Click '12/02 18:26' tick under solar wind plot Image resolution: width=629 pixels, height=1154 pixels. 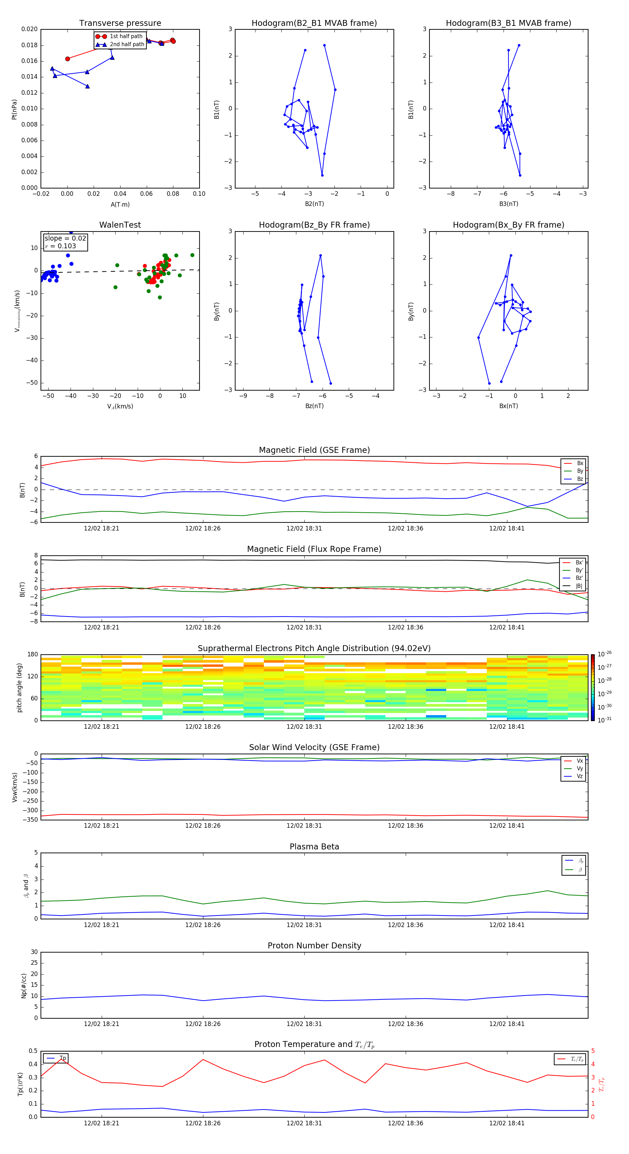(x=203, y=826)
